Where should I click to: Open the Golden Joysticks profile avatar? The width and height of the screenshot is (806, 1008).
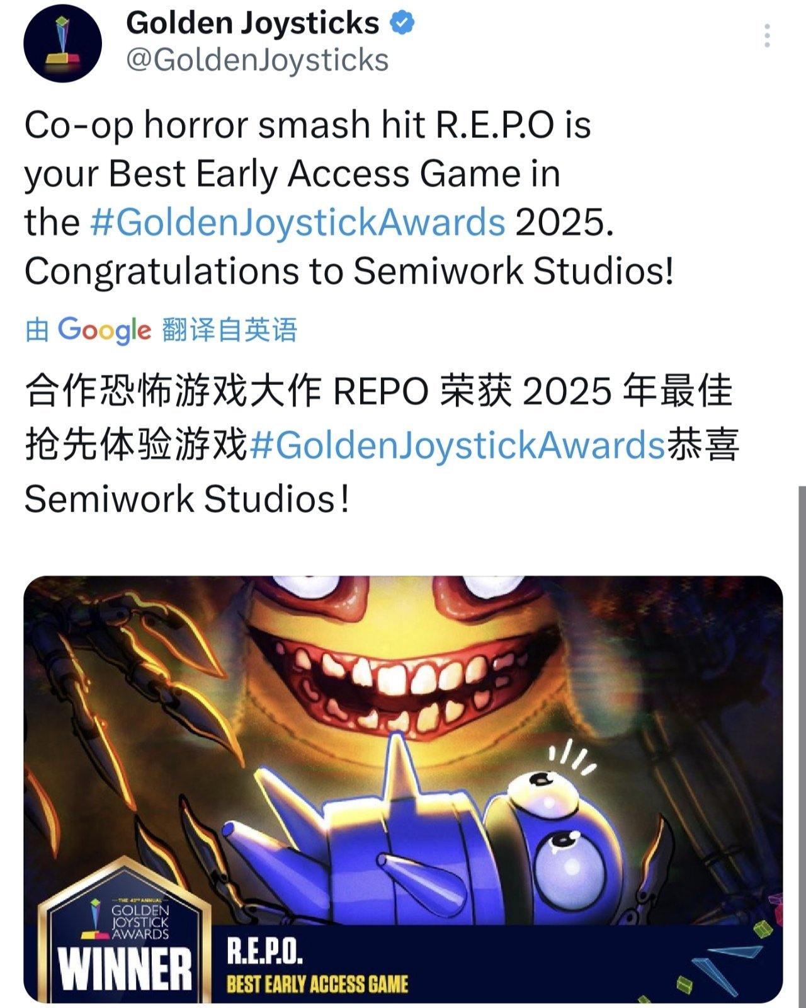pos(62,43)
